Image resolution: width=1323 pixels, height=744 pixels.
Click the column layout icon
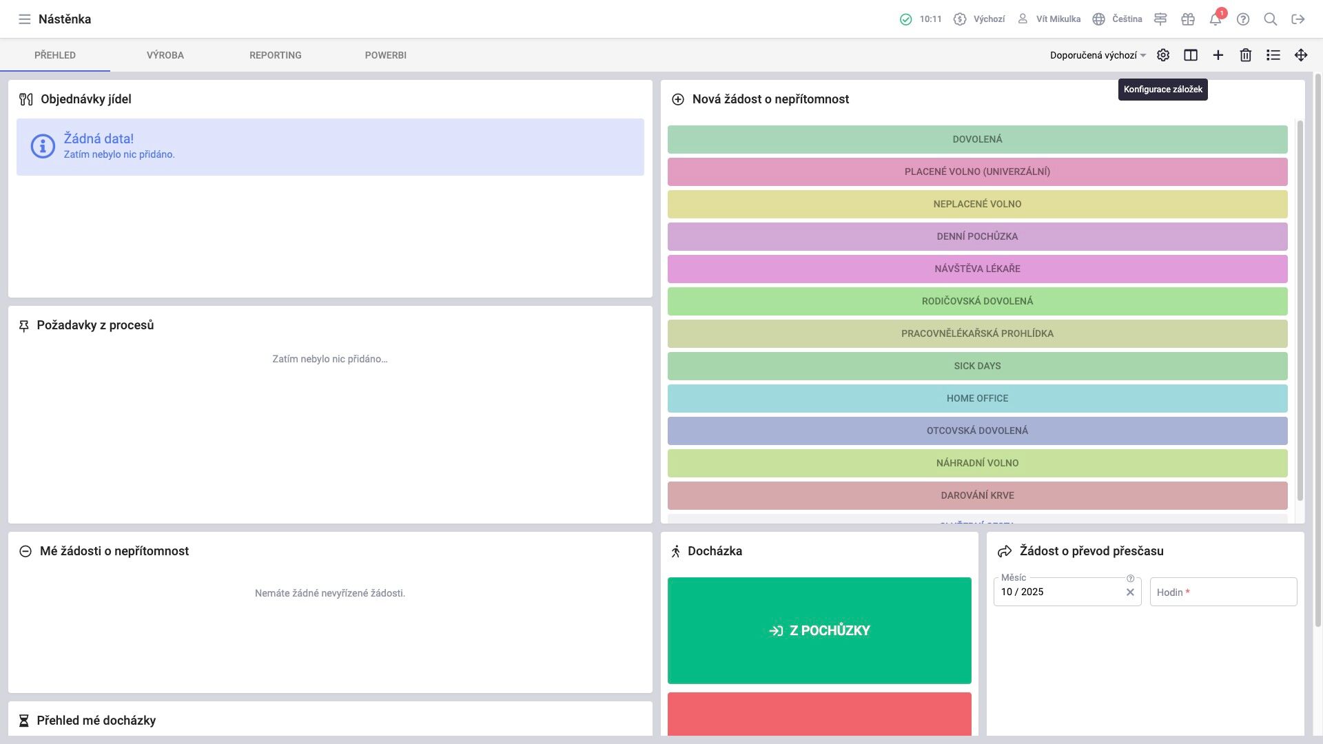click(1190, 55)
